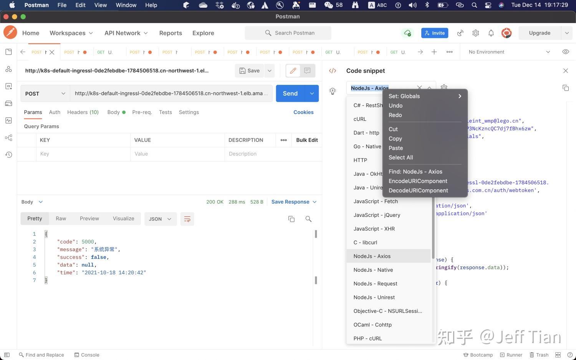Image resolution: width=576 pixels, height=360 pixels.
Task: Open the Environments sidebar icon
Action: (8, 86)
